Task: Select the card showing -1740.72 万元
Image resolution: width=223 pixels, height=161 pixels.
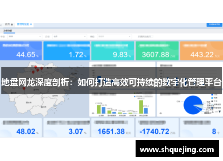Action: pyautogui.click(x=157, y=128)
